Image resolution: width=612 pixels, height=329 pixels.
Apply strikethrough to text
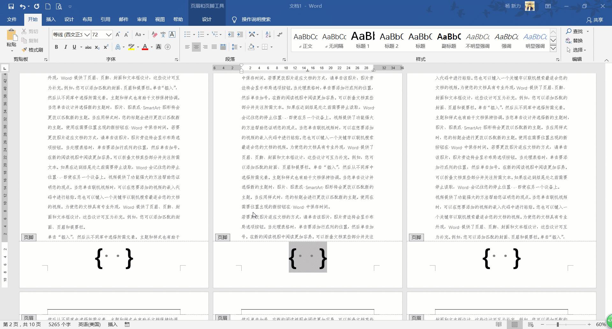(x=88, y=47)
